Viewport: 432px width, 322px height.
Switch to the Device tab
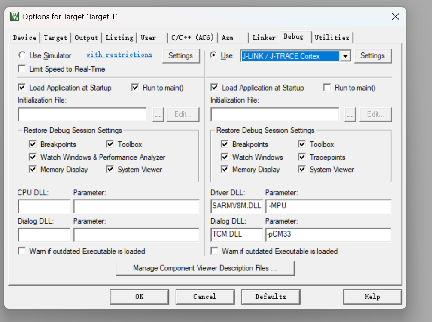24,38
